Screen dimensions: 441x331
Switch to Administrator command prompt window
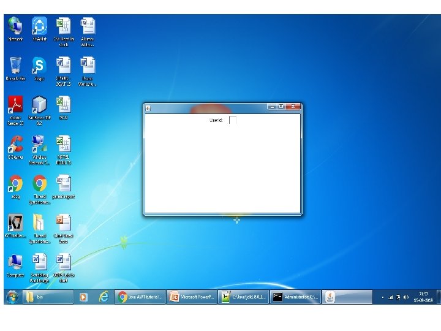(x=295, y=297)
